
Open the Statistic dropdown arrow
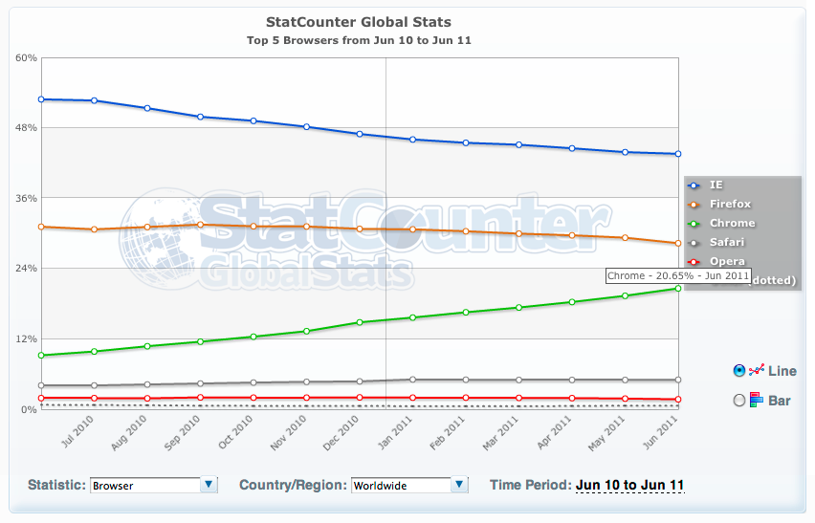coord(209,485)
